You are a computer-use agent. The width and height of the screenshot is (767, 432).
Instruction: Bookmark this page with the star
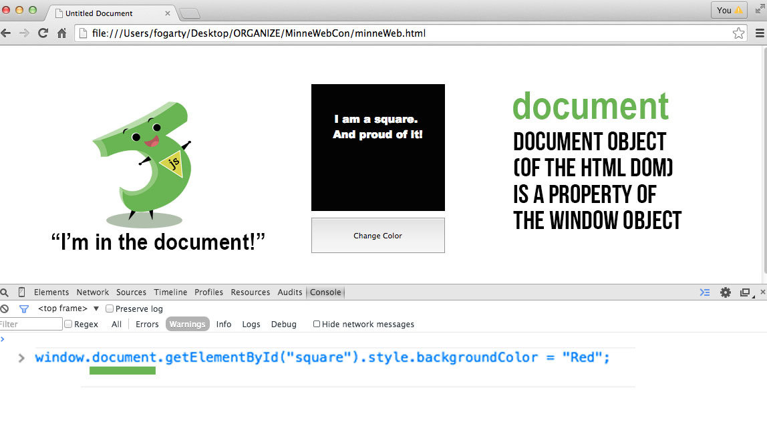(738, 33)
